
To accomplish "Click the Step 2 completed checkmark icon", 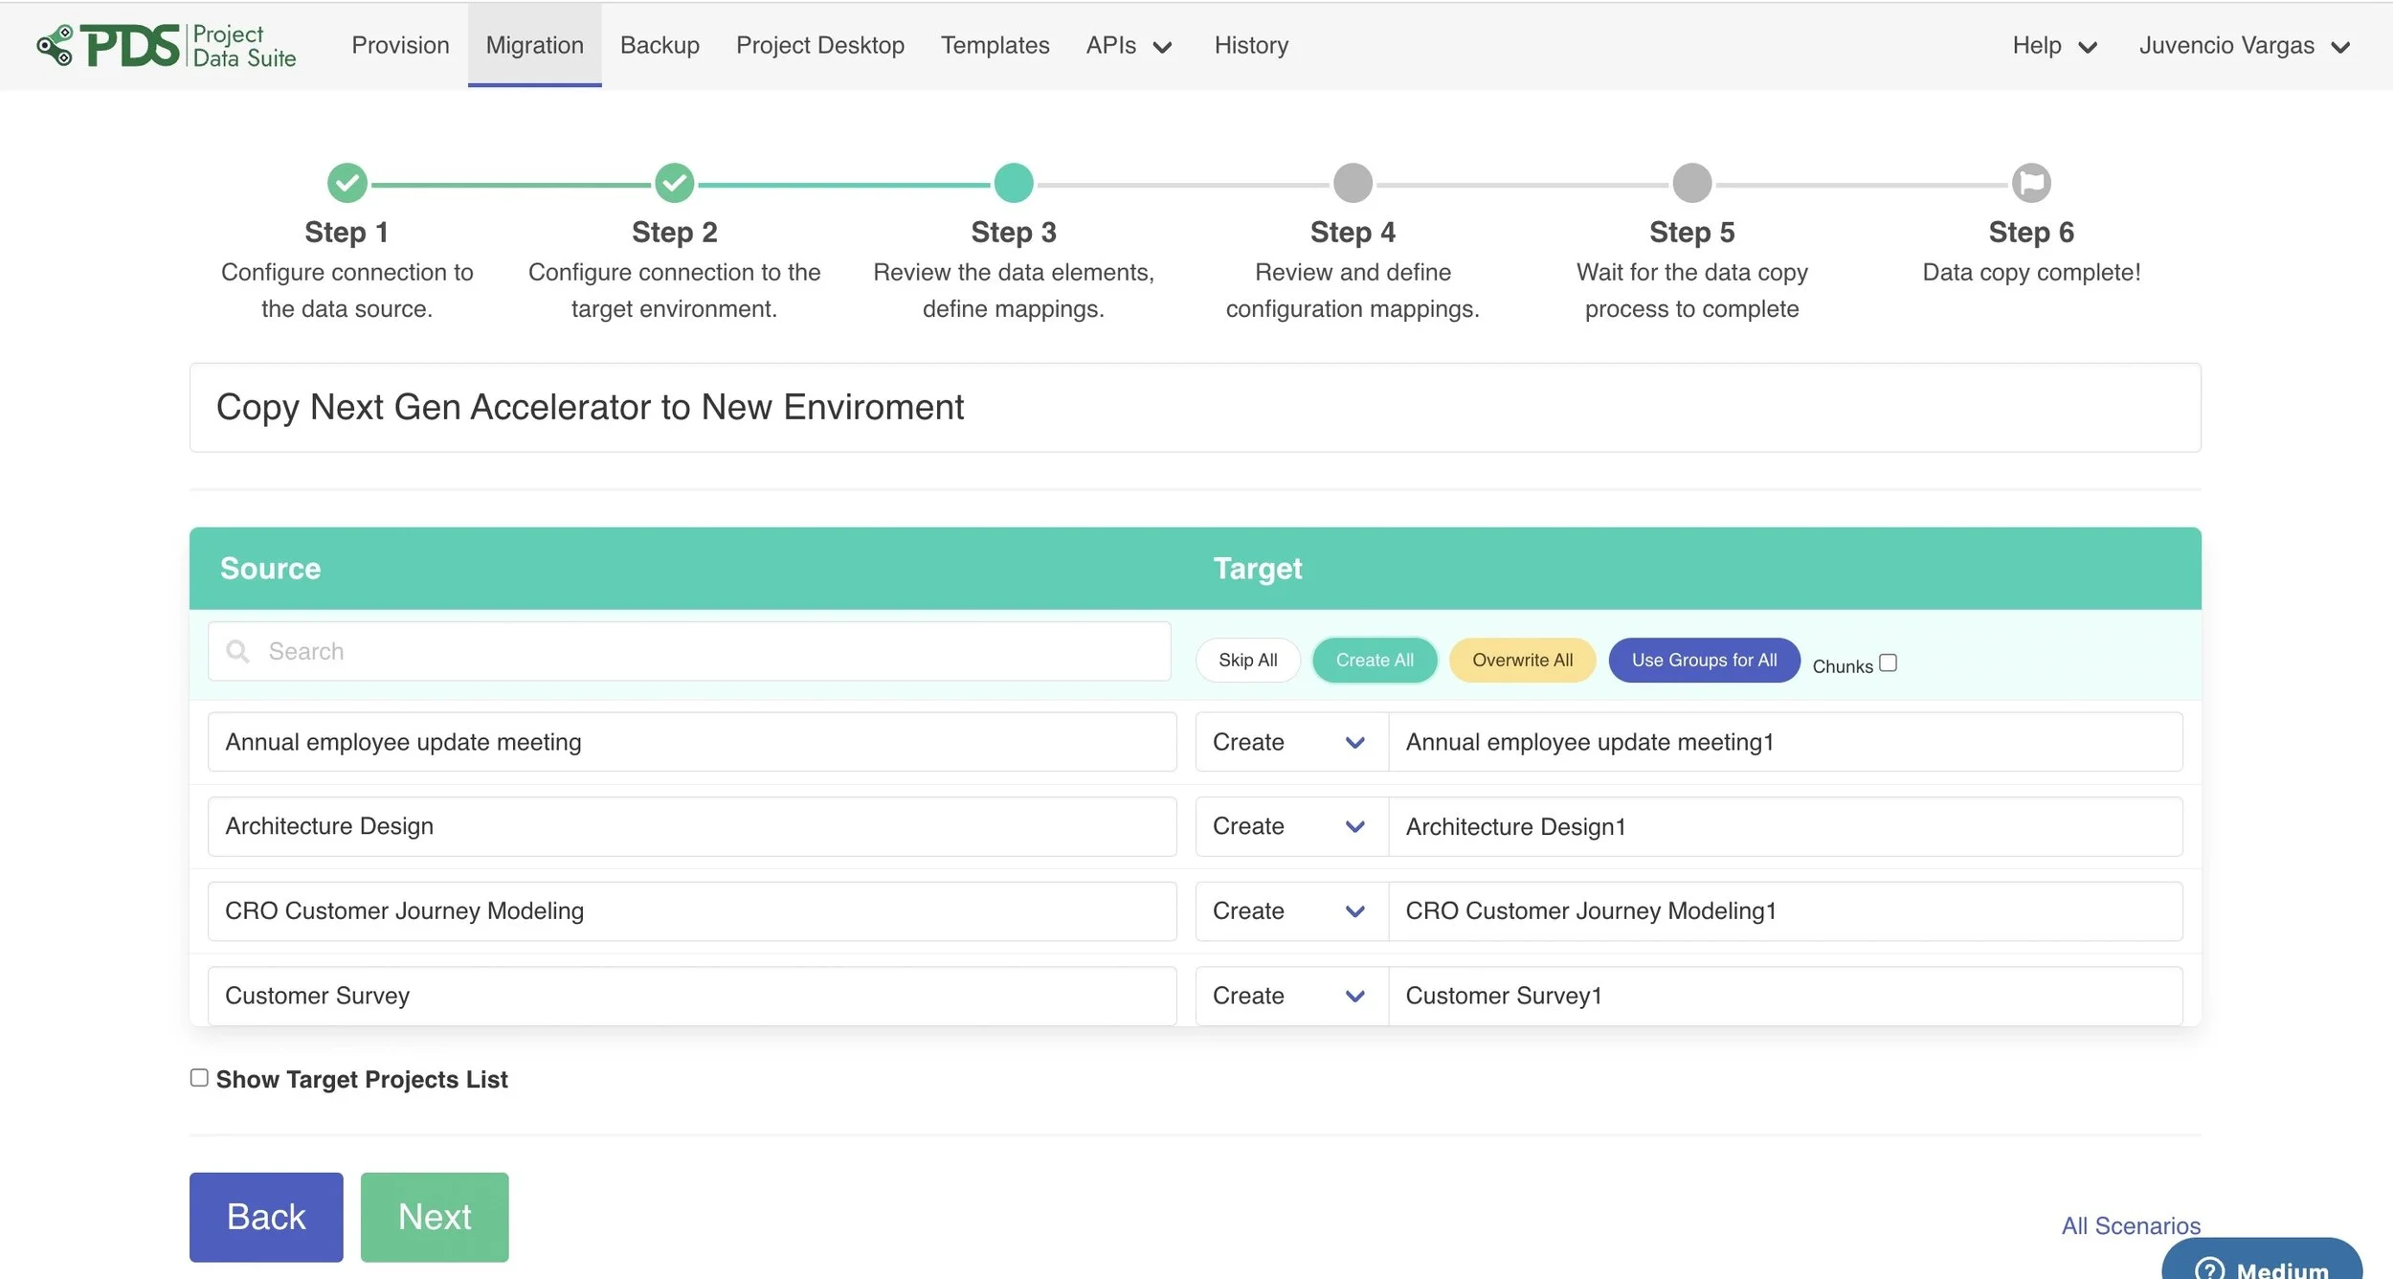I will [674, 182].
